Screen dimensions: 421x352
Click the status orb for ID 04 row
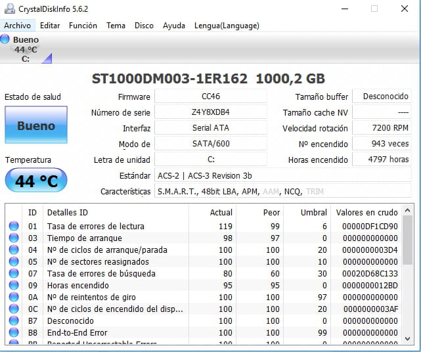(x=14, y=250)
